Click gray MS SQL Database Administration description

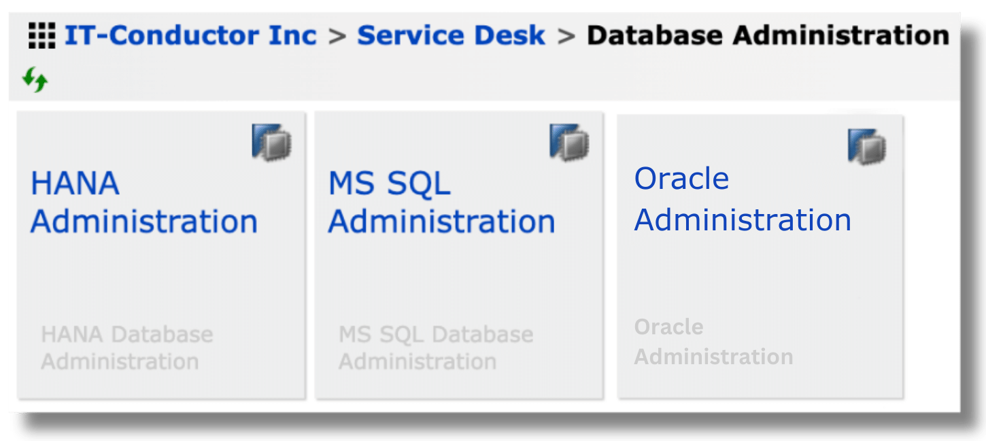coord(436,348)
